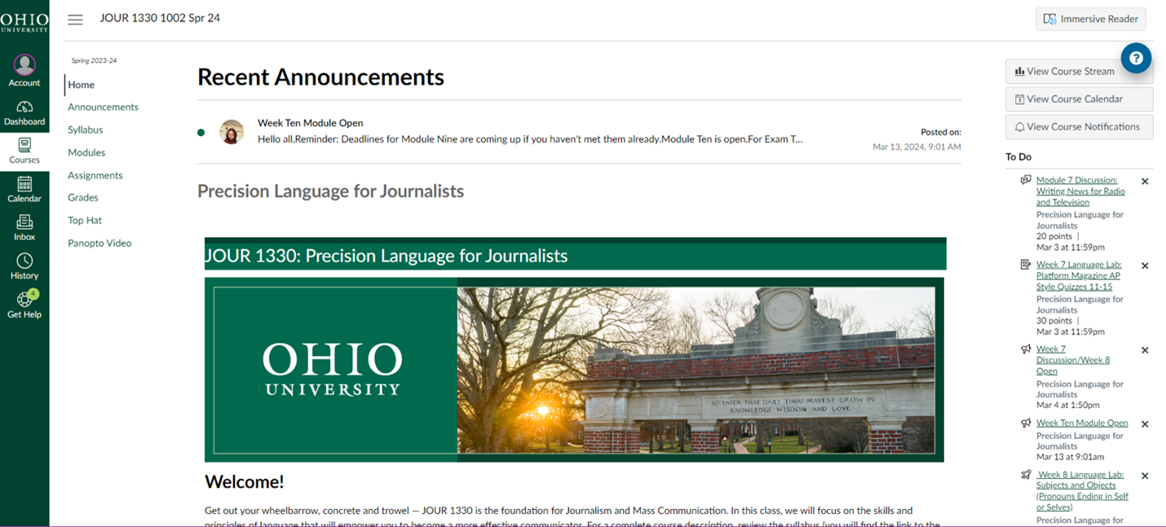Screen dimensions: 1166x527
Task: Open the History clock icon
Action: pyautogui.click(x=24, y=261)
